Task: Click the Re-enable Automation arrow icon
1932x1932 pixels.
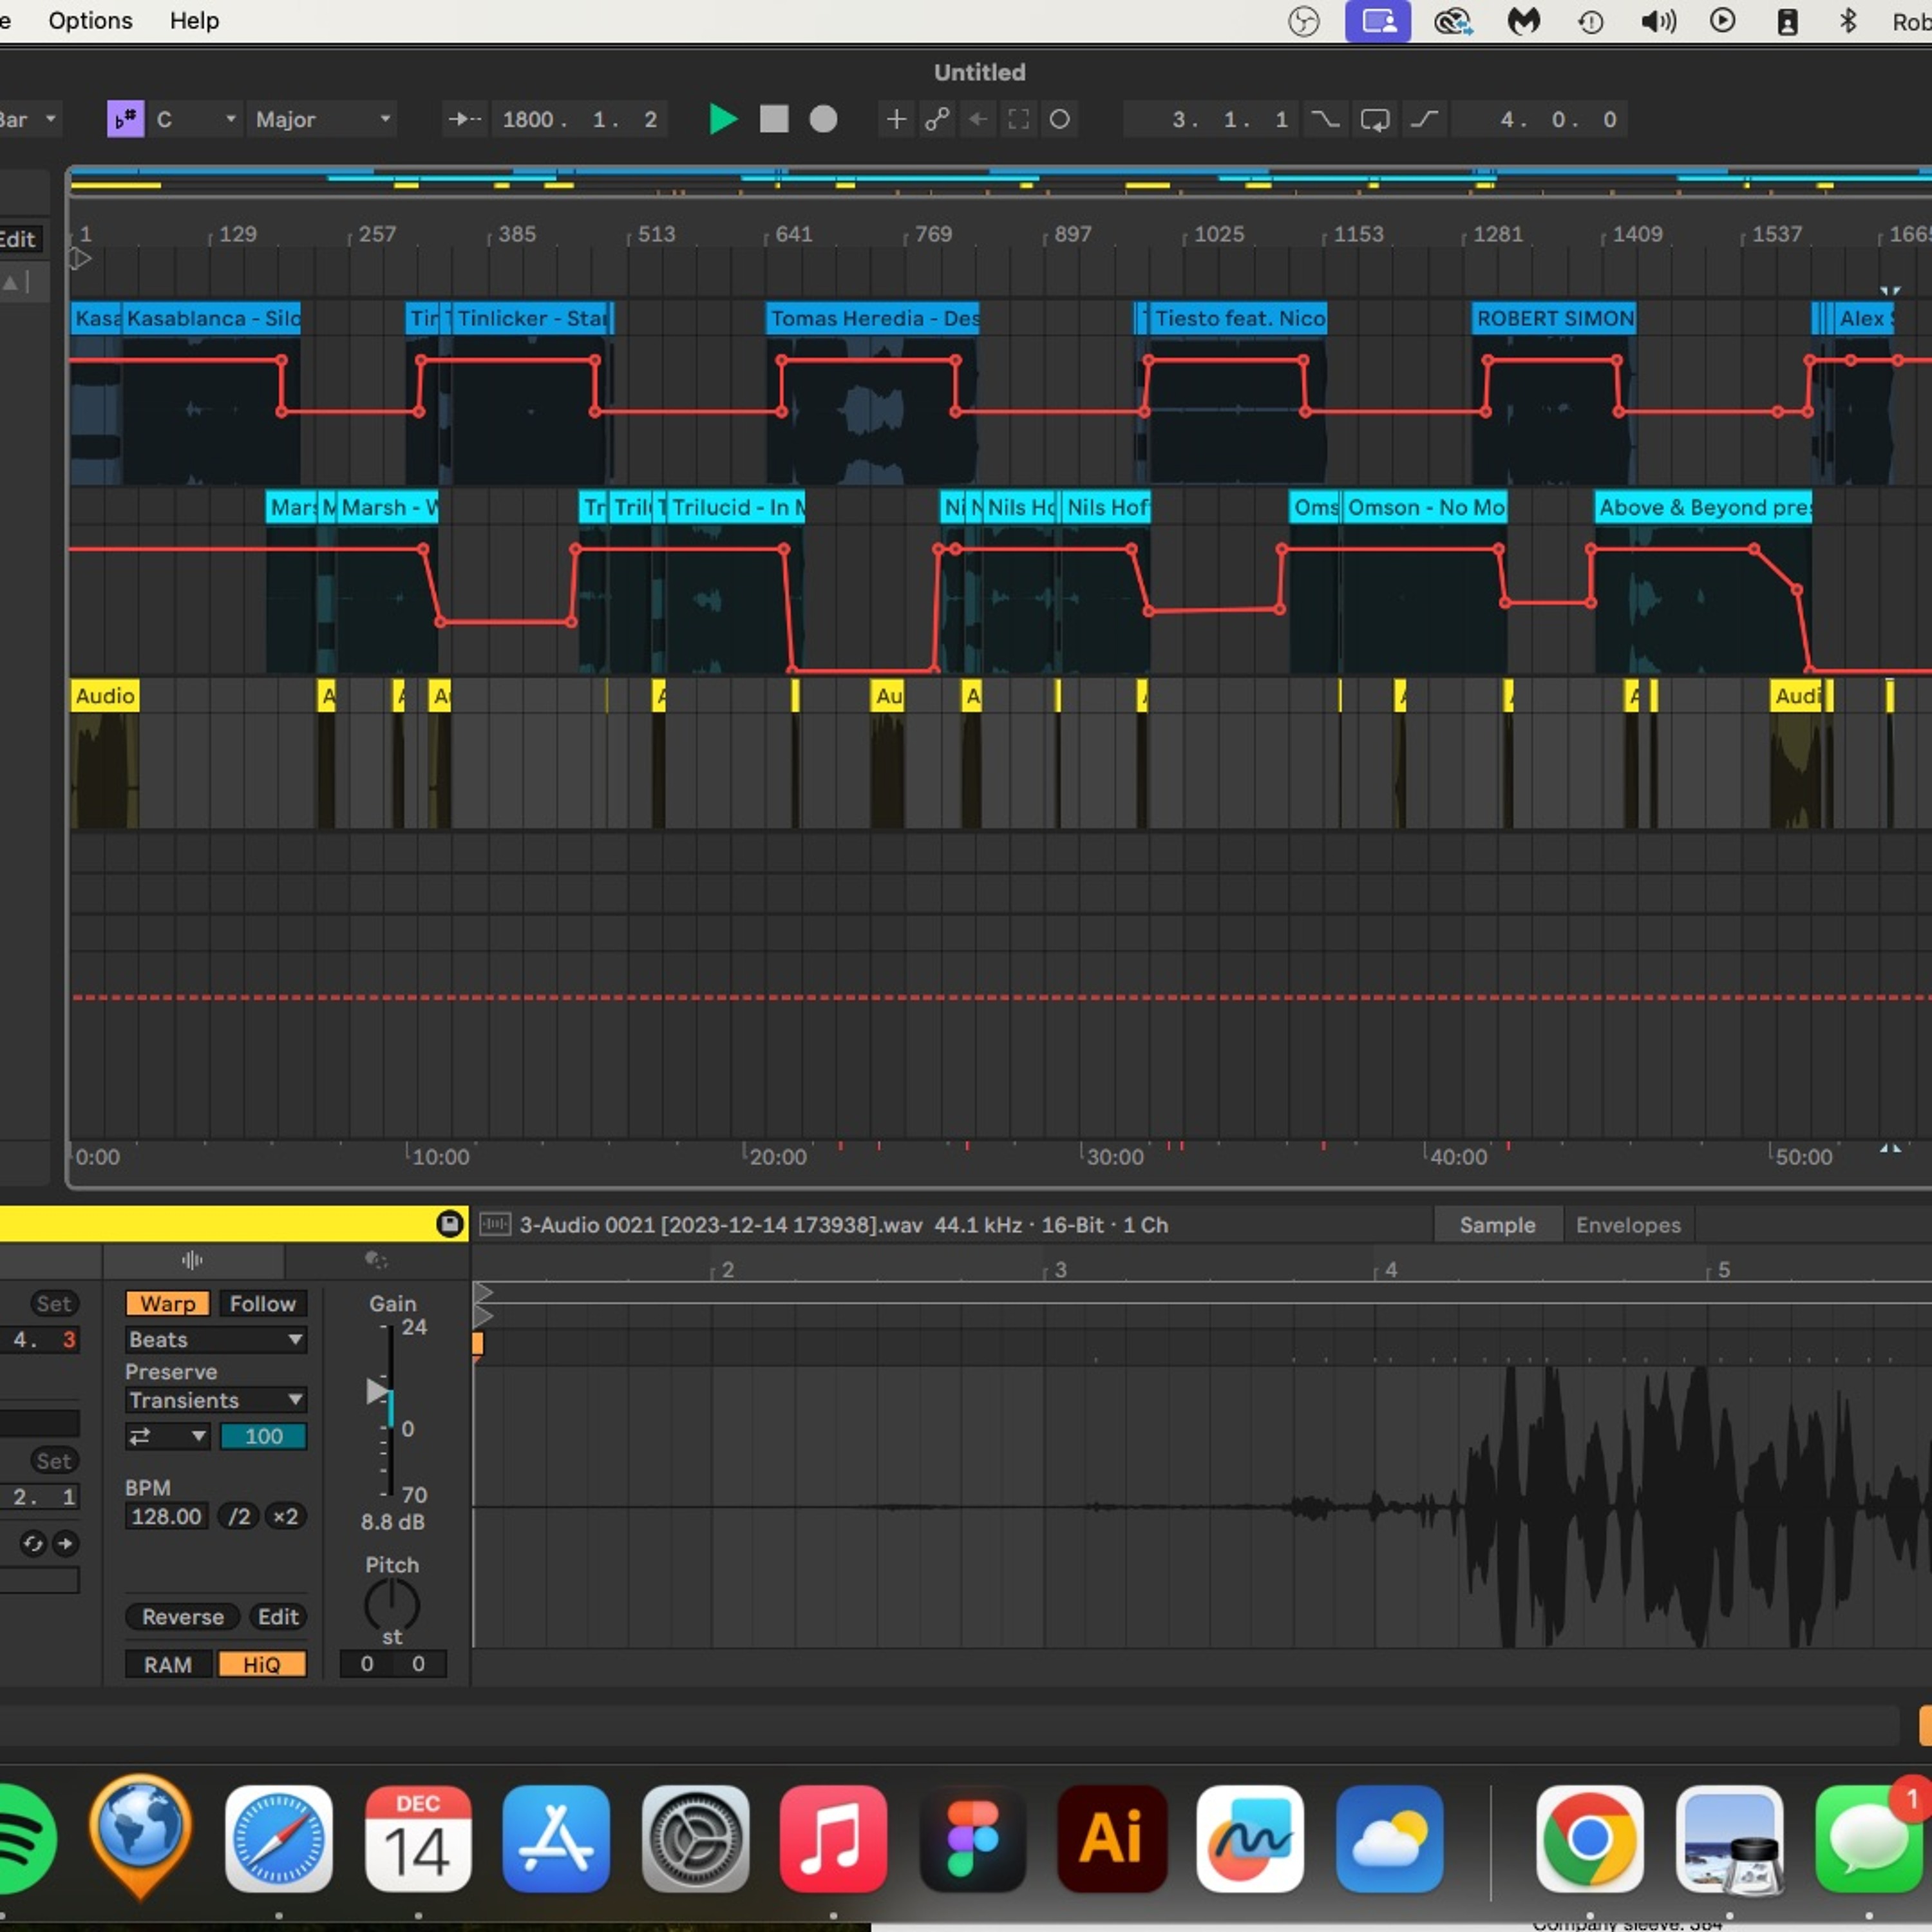Action: pos(978,119)
